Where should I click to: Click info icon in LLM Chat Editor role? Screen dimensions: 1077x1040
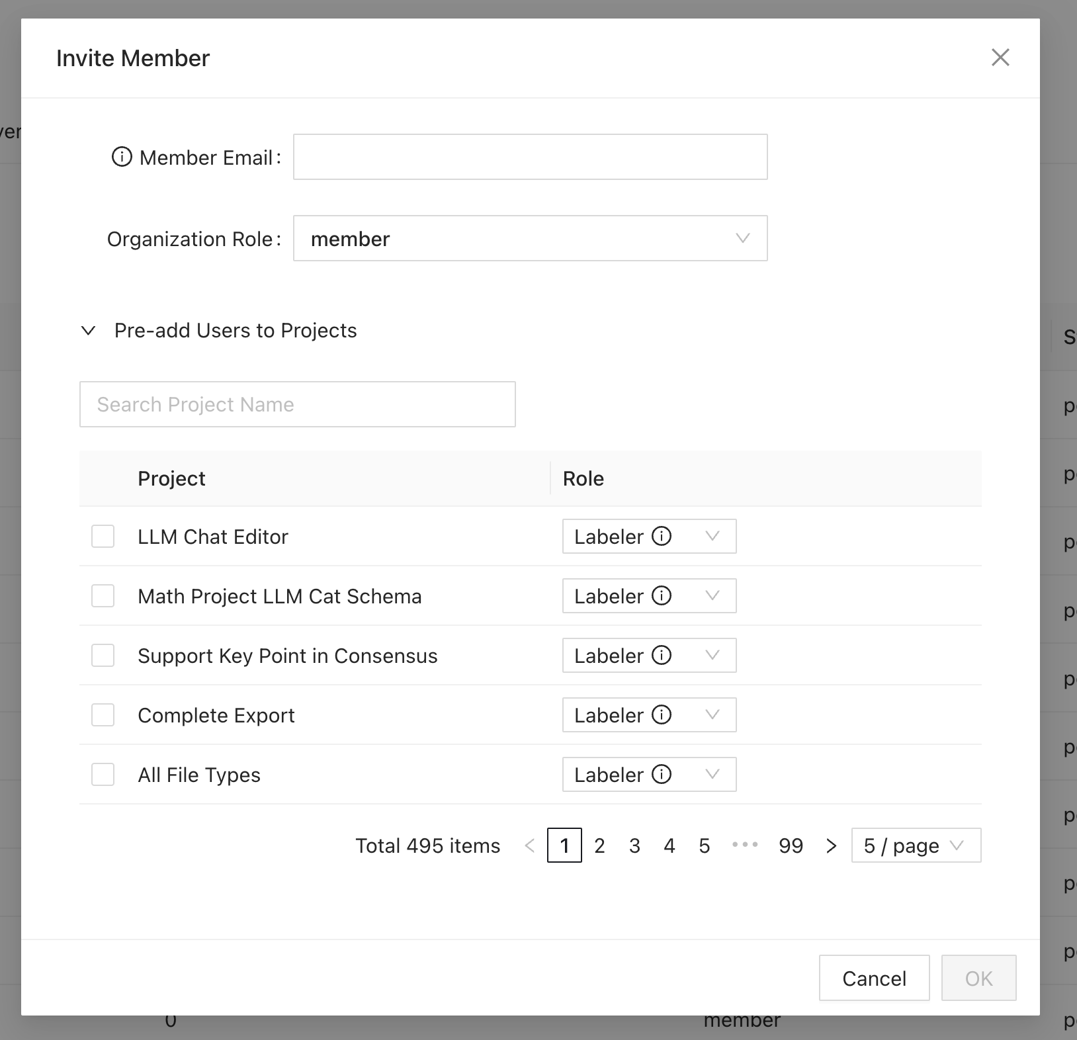click(662, 536)
